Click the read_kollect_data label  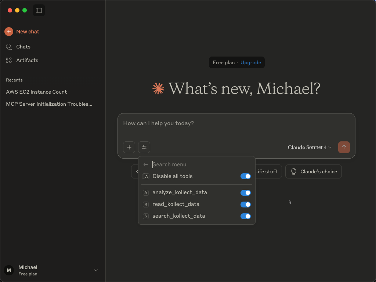click(176, 204)
